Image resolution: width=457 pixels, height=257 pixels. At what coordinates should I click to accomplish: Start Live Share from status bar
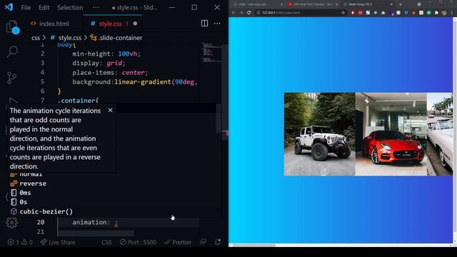(x=58, y=242)
